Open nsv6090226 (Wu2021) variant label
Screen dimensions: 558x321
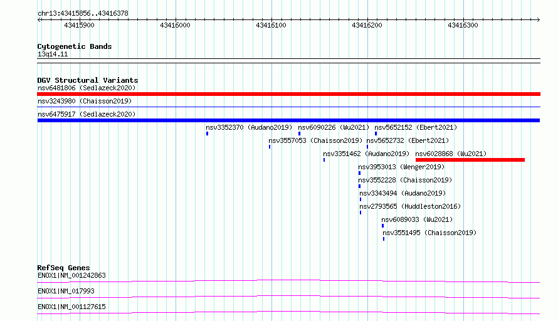[x=334, y=127]
